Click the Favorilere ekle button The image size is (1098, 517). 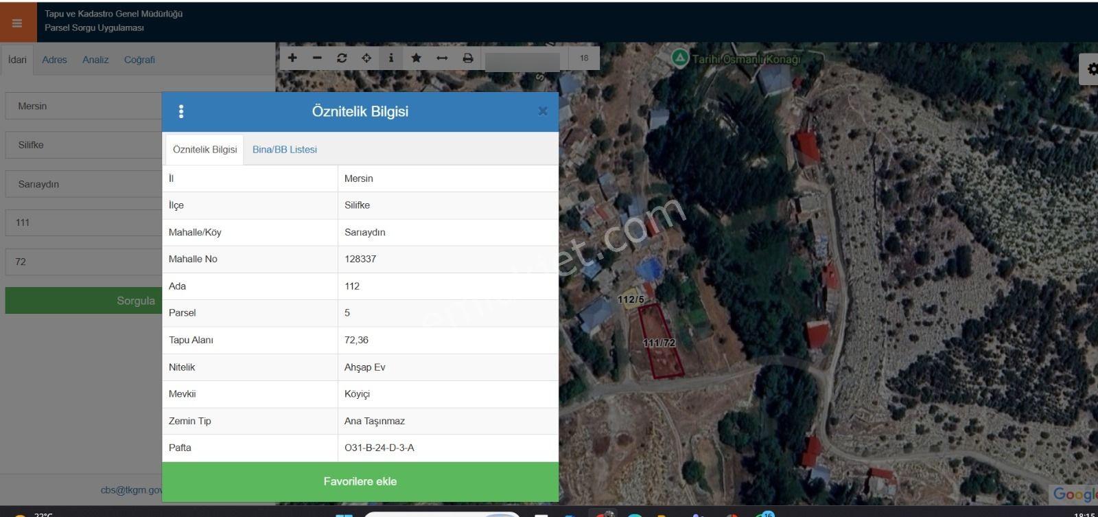(360, 481)
